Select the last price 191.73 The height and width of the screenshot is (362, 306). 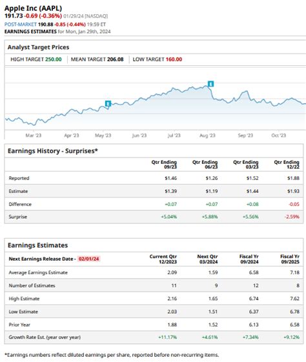click(x=14, y=16)
